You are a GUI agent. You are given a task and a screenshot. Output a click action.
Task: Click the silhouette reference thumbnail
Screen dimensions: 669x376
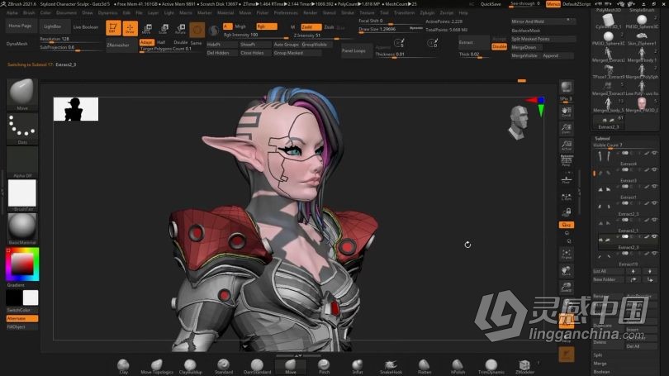pos(76,109)
